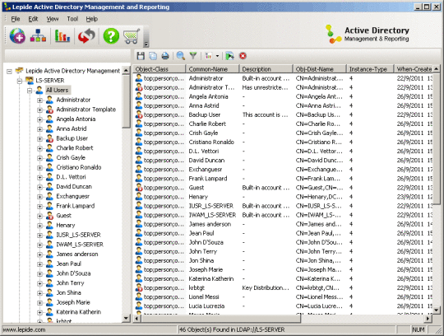This screenshot has width=444, height=336.
Task: Click the add domain globe icon
Action: 17,36
